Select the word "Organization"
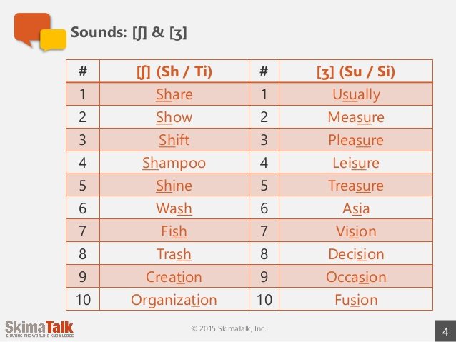456x342 pixels. pos(174,300)
